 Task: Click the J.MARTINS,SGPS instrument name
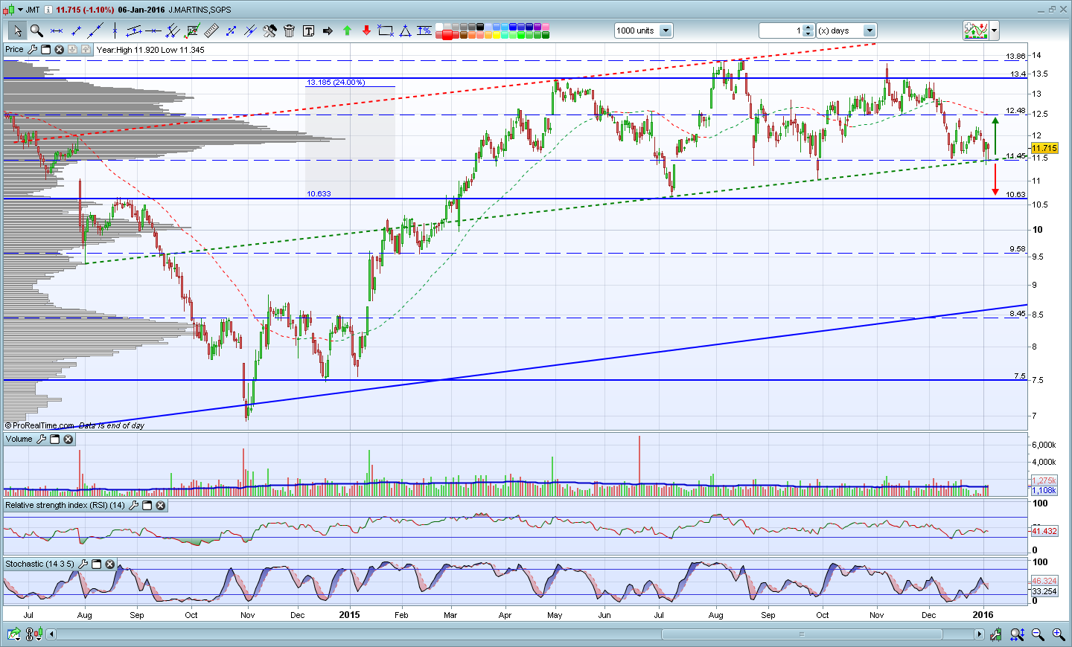tap(200, 10)
